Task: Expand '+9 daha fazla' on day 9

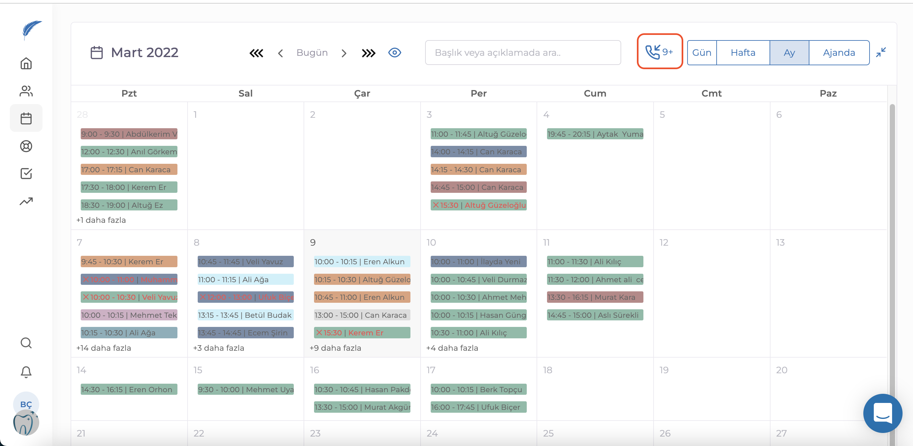Action: pyautogui.click(x=335, y=348)
